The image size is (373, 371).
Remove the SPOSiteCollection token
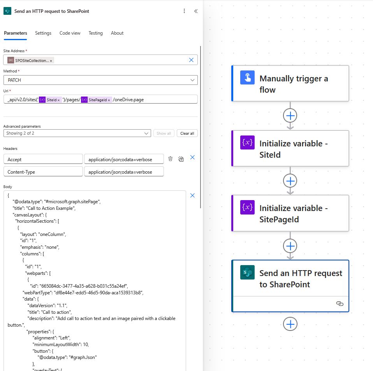pyautogui.click(x=51, y=61)
